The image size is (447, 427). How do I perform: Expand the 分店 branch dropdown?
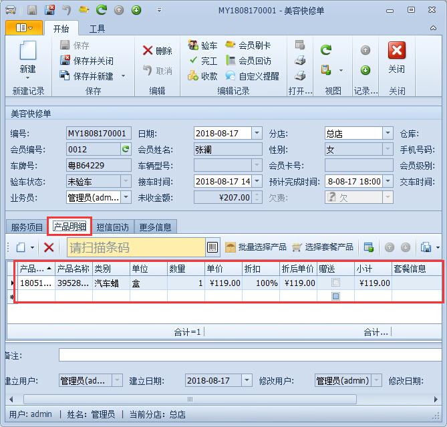click(388, 133)
